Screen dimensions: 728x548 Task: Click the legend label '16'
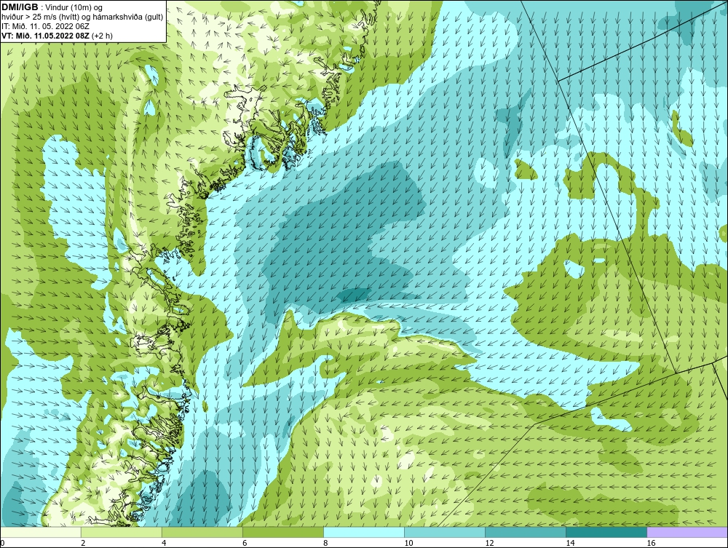pos(651,543)
